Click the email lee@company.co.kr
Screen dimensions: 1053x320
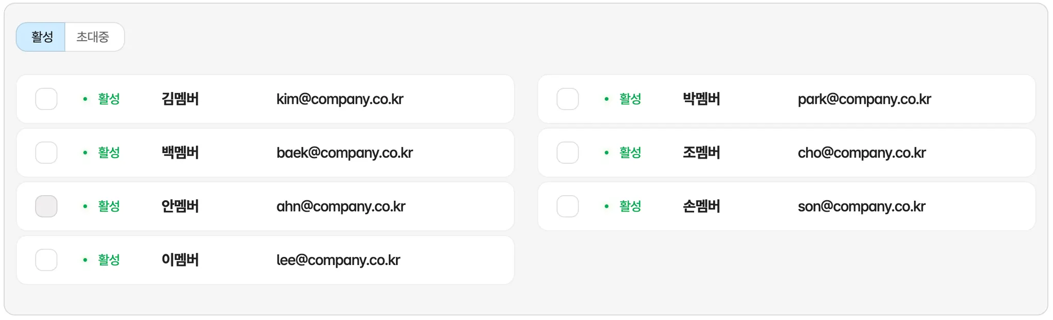[338, 260]
